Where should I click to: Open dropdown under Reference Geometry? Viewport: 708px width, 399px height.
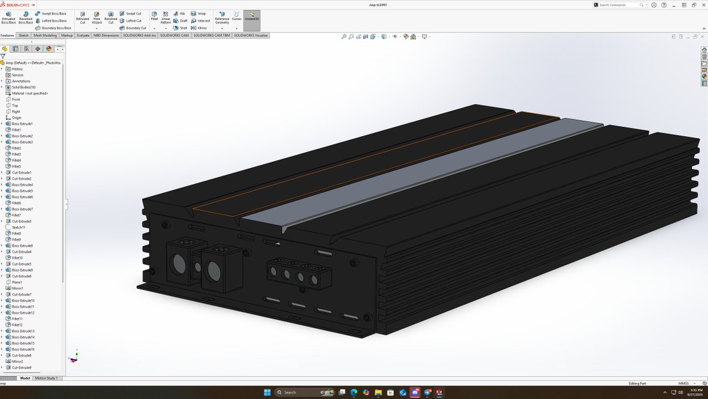(222, 28)
